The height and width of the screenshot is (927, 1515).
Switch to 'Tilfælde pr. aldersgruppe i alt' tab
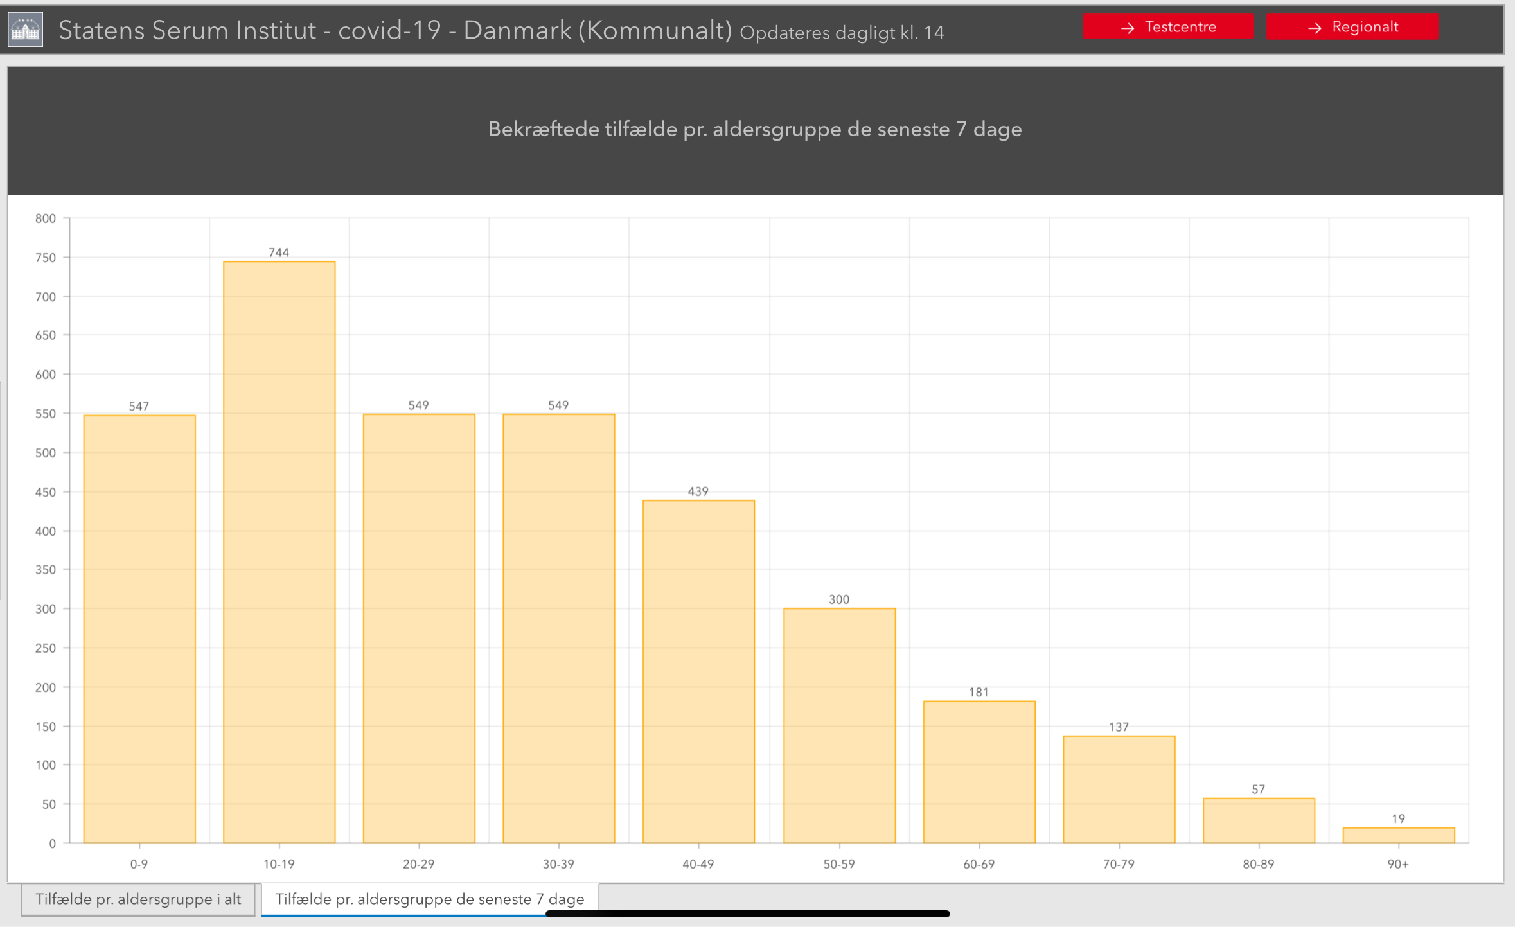click(138, 899)
